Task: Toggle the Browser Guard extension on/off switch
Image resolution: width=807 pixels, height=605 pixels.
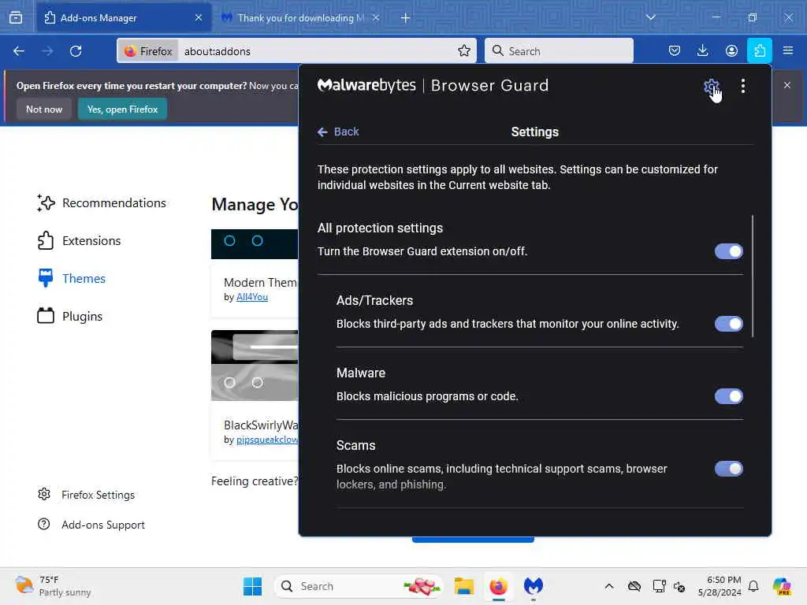Action: pos(728,251)
